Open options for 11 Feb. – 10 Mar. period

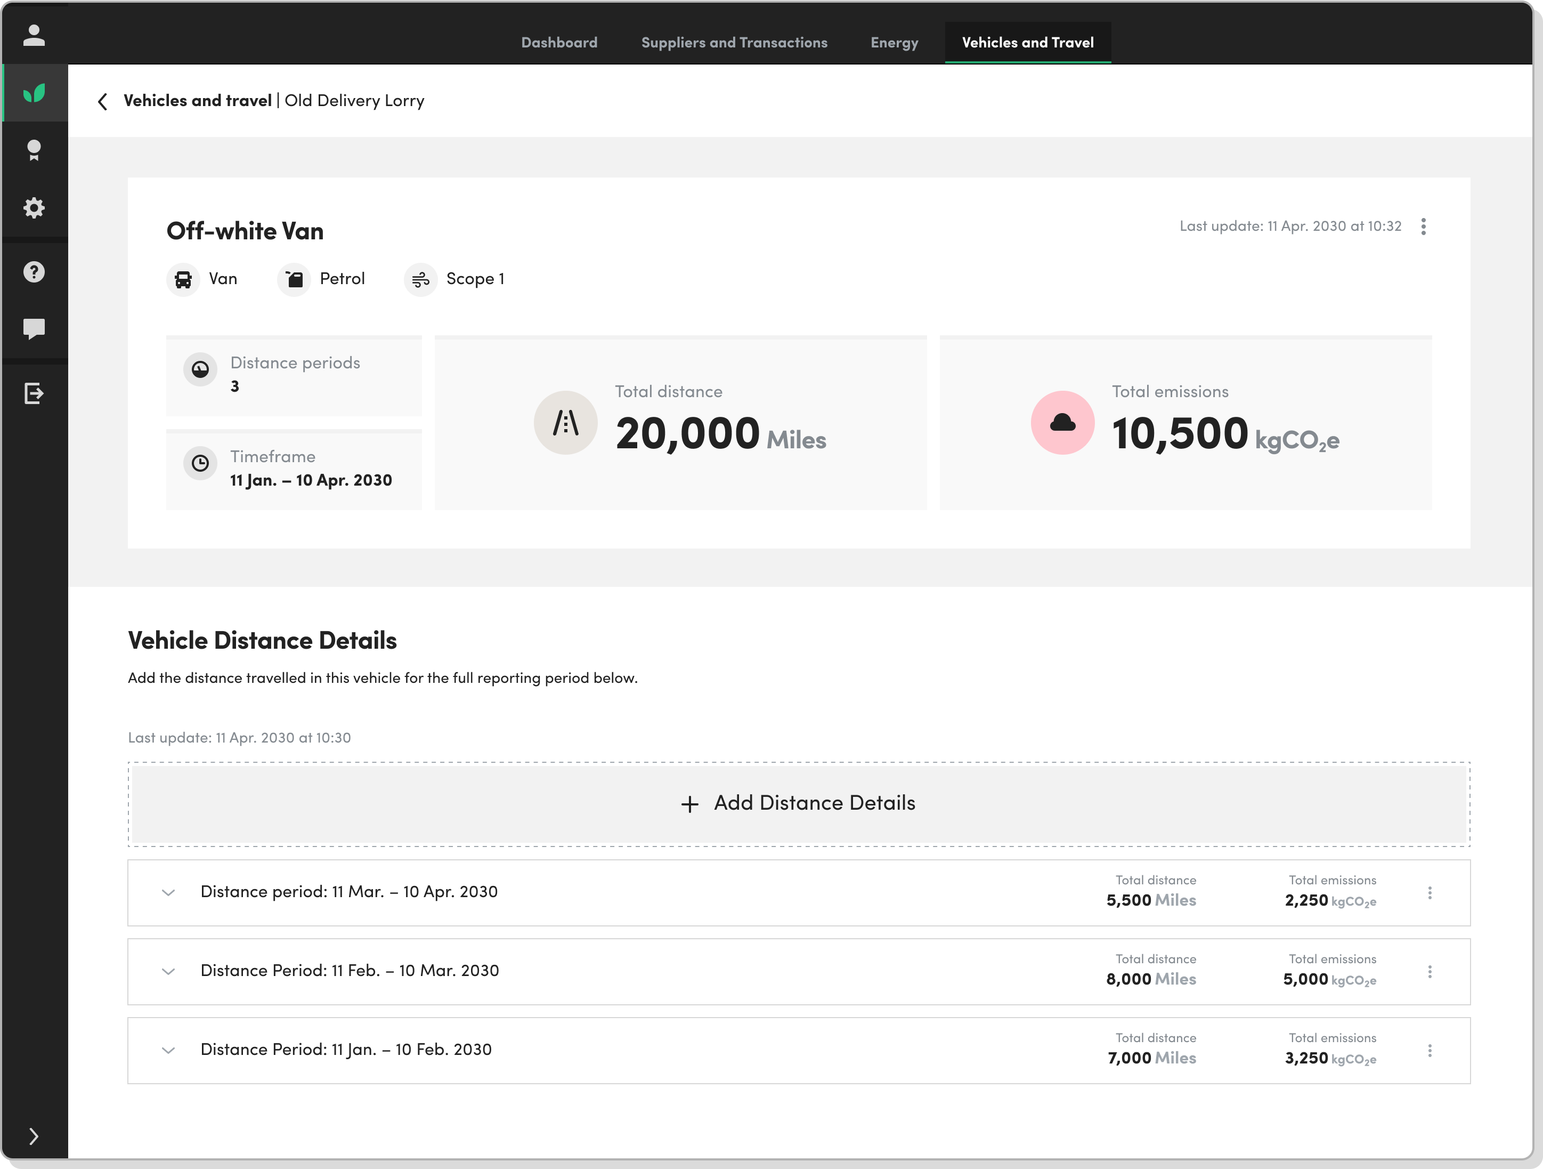point(1430,971)
